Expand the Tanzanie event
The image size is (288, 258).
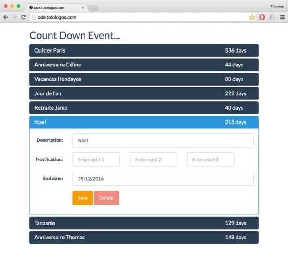(144, 223)
